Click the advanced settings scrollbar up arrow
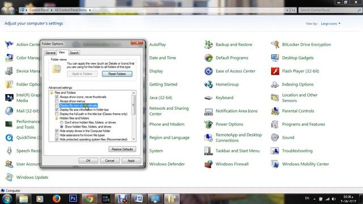Image resolution: width=363 pixels, height=204 pixels. tap(134, 93)
